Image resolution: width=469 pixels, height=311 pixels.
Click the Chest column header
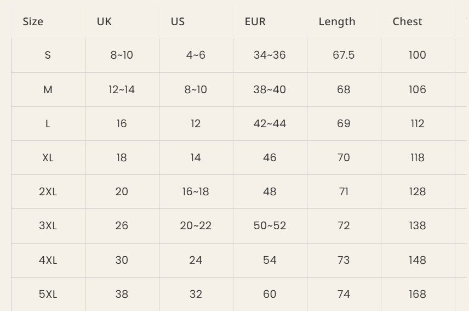pyautogui.click(x=407, y=21)
